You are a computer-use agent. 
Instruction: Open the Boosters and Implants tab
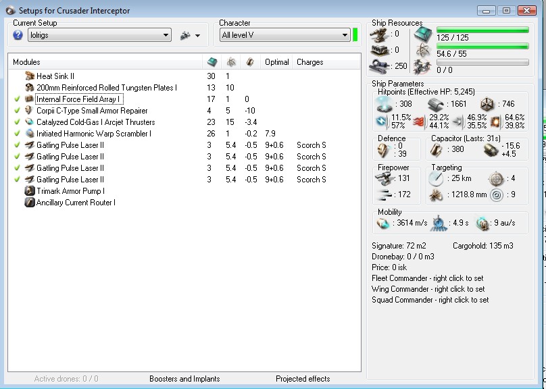click(x=184, y=379)
